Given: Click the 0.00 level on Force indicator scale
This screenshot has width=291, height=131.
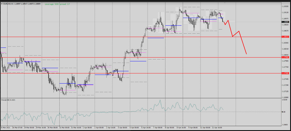Looking at the screenshot, I should 284,112.
